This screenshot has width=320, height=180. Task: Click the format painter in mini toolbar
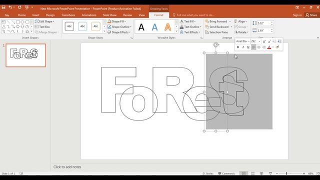tap(277, 47)
